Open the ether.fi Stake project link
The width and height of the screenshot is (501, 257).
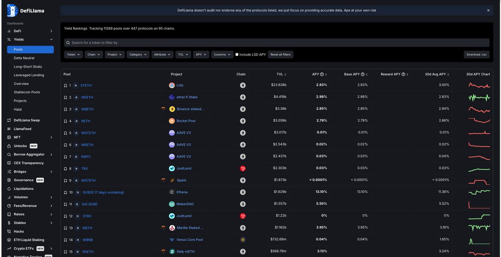187,97
